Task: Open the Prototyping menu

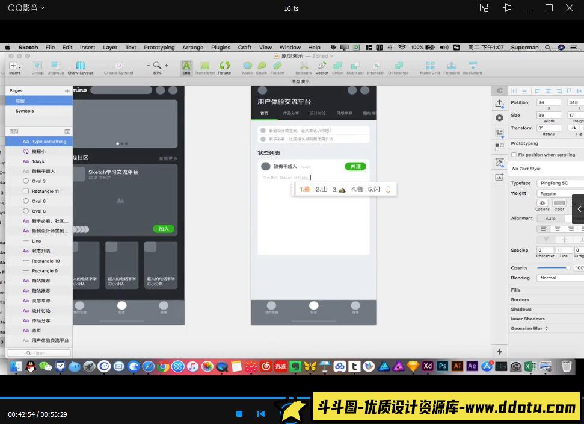Action: (159, 48)
